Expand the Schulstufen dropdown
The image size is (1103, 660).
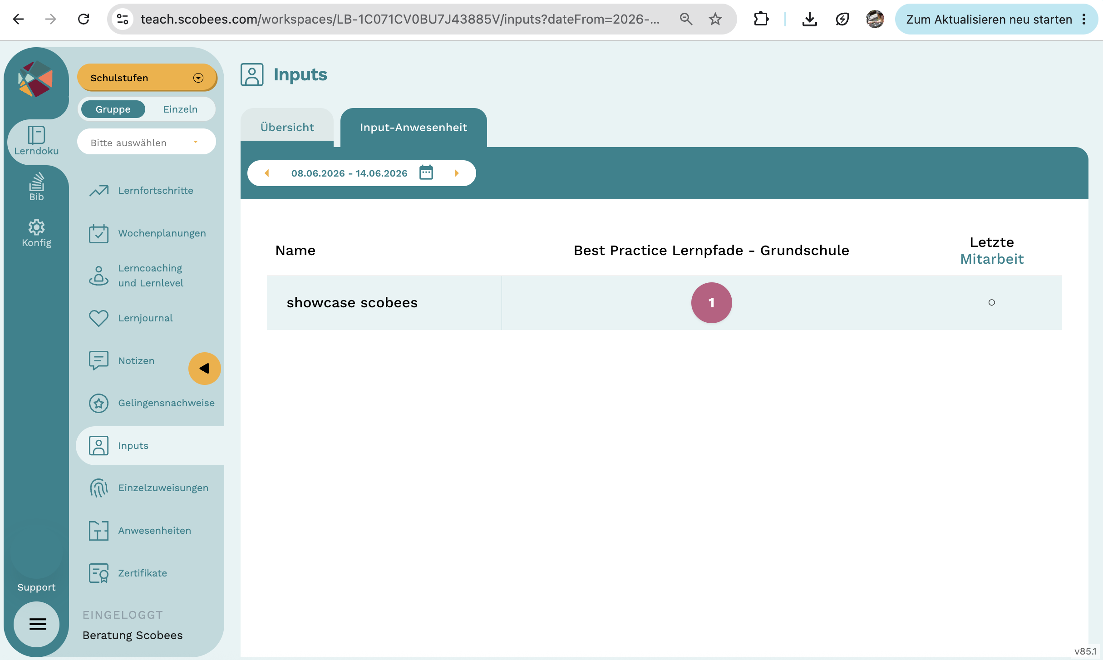click(147, 78)
